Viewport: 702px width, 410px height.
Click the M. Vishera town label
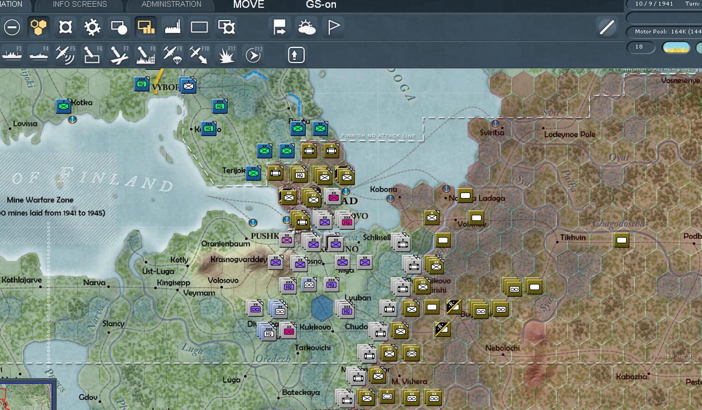tap(409, 382)
